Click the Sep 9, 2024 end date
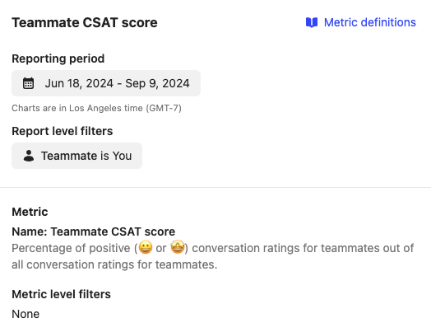 (x=157, y=83)
